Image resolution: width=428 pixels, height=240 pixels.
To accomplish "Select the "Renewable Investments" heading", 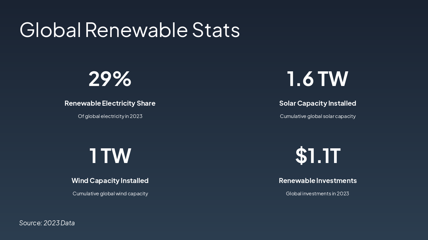I will 318,181.
